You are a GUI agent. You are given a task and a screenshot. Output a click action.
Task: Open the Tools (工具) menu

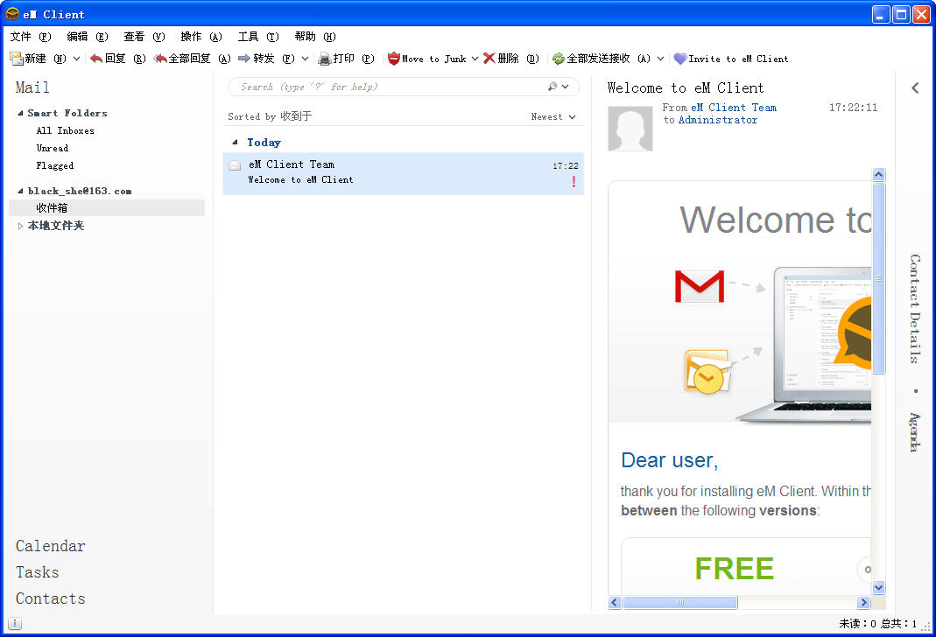click(258, 37)
